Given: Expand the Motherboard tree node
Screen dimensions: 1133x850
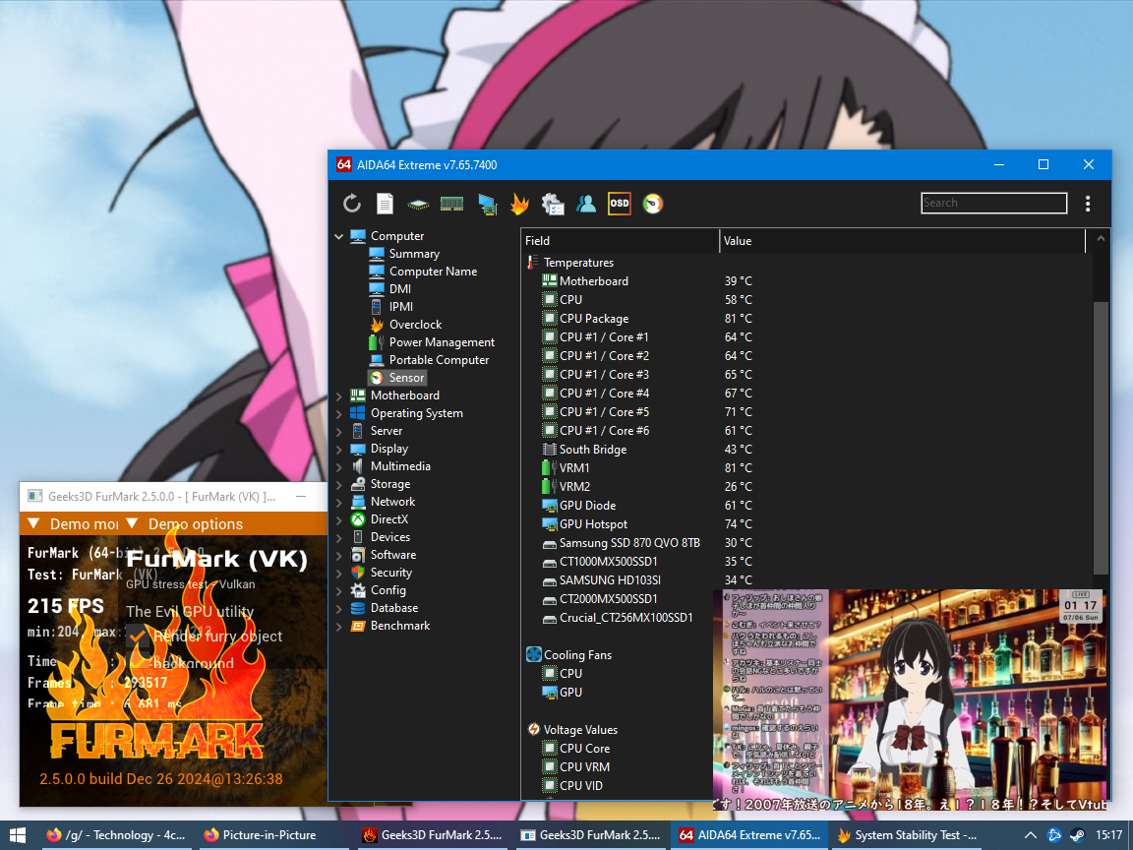Looking at the screenshot, I should click(x=339, y=396).
